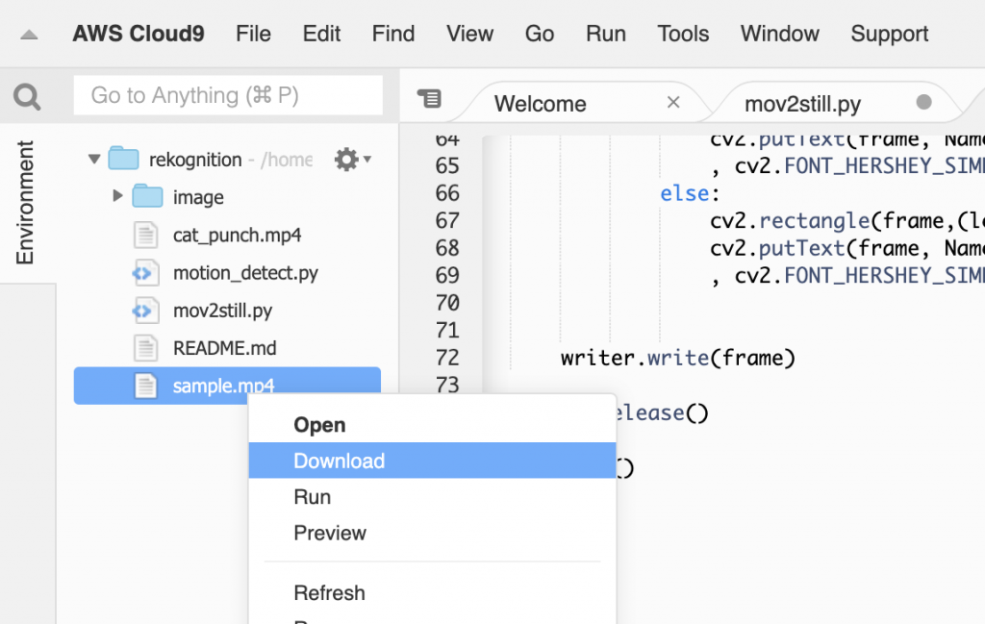
Task: Click cv2.rectangle on line 67
Action: pyautogui.click(x=790, y=221)
